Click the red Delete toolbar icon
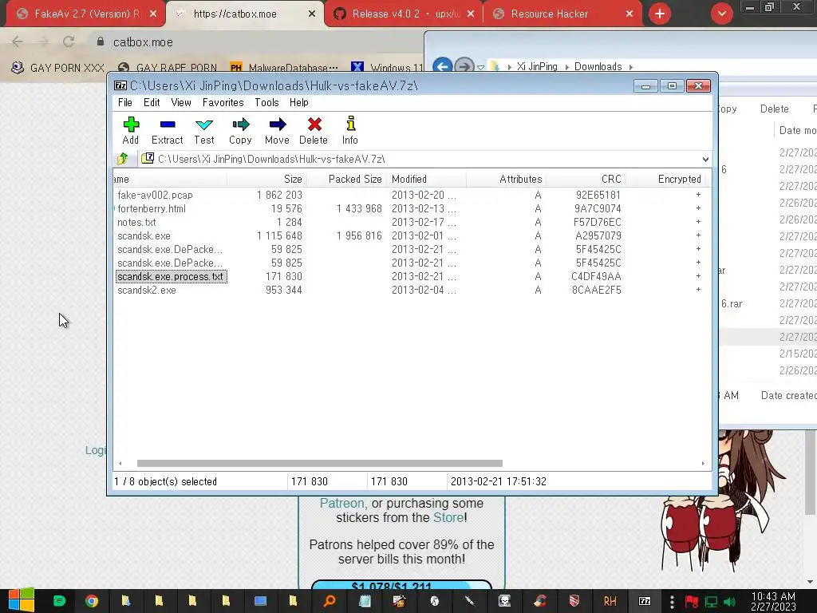Image resolution: width=817 pixels, height=613 pixels. point(314,130)
